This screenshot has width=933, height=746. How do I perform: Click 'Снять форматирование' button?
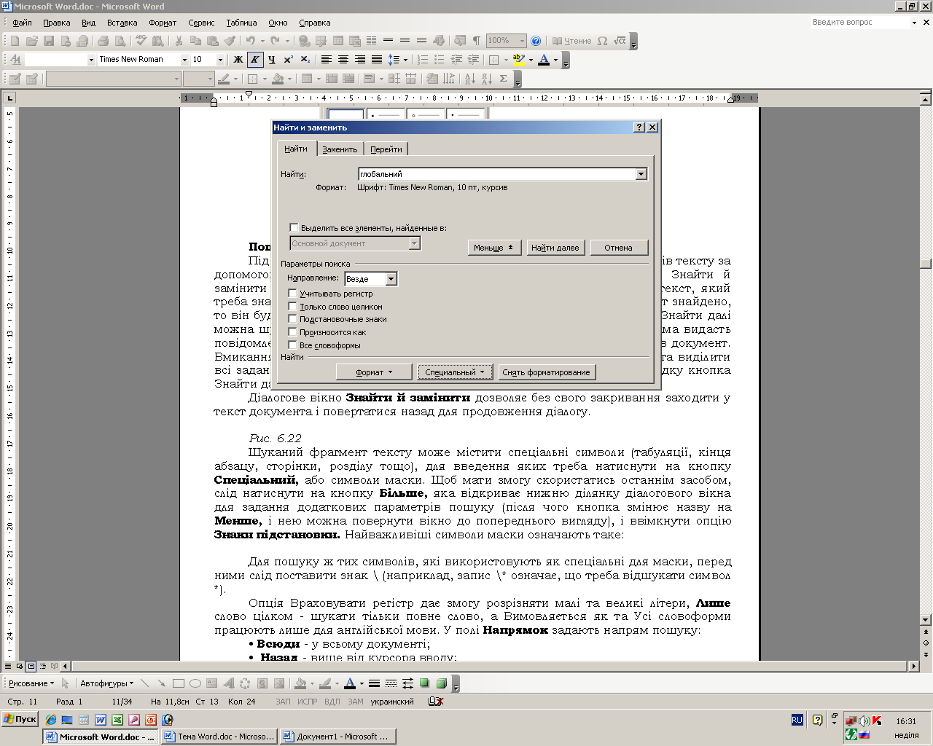pyautogui.click(x=546, y=372)
